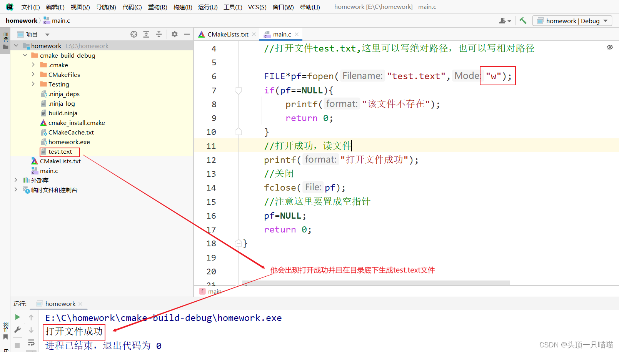The height and width of the screenshot is (352, 619).
Task: Open the 代码(C) menu
Action: 132,7
